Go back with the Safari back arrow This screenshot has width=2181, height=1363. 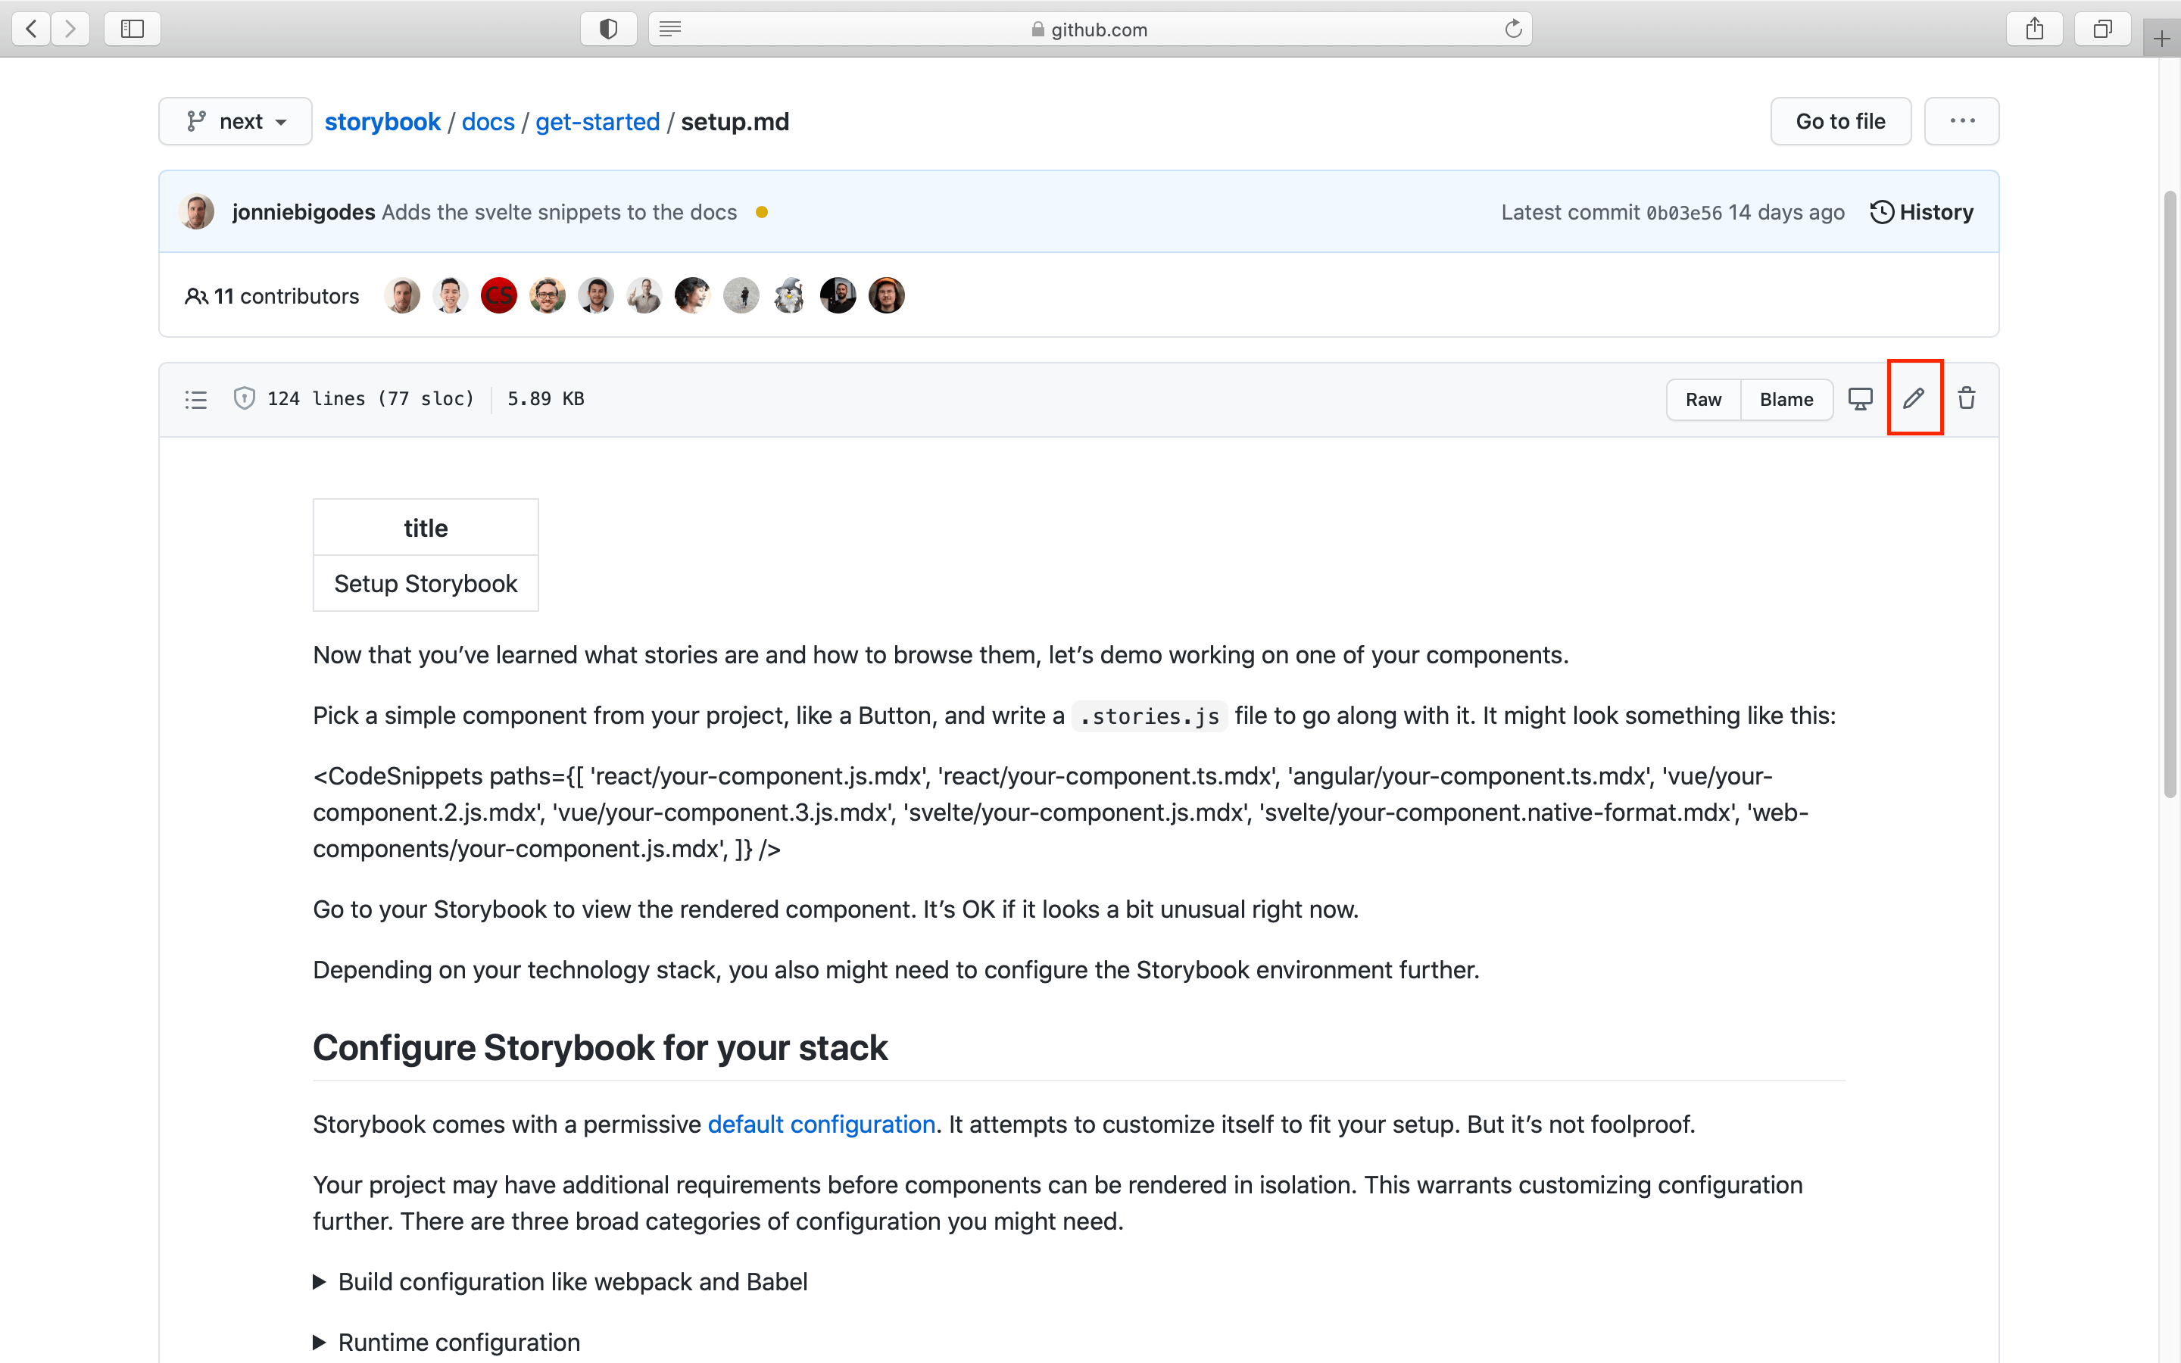point(32,29)
